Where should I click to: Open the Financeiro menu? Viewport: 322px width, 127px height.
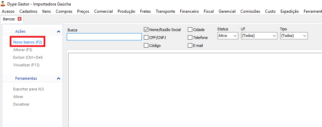pyautogui.click(x=189, y=11)
